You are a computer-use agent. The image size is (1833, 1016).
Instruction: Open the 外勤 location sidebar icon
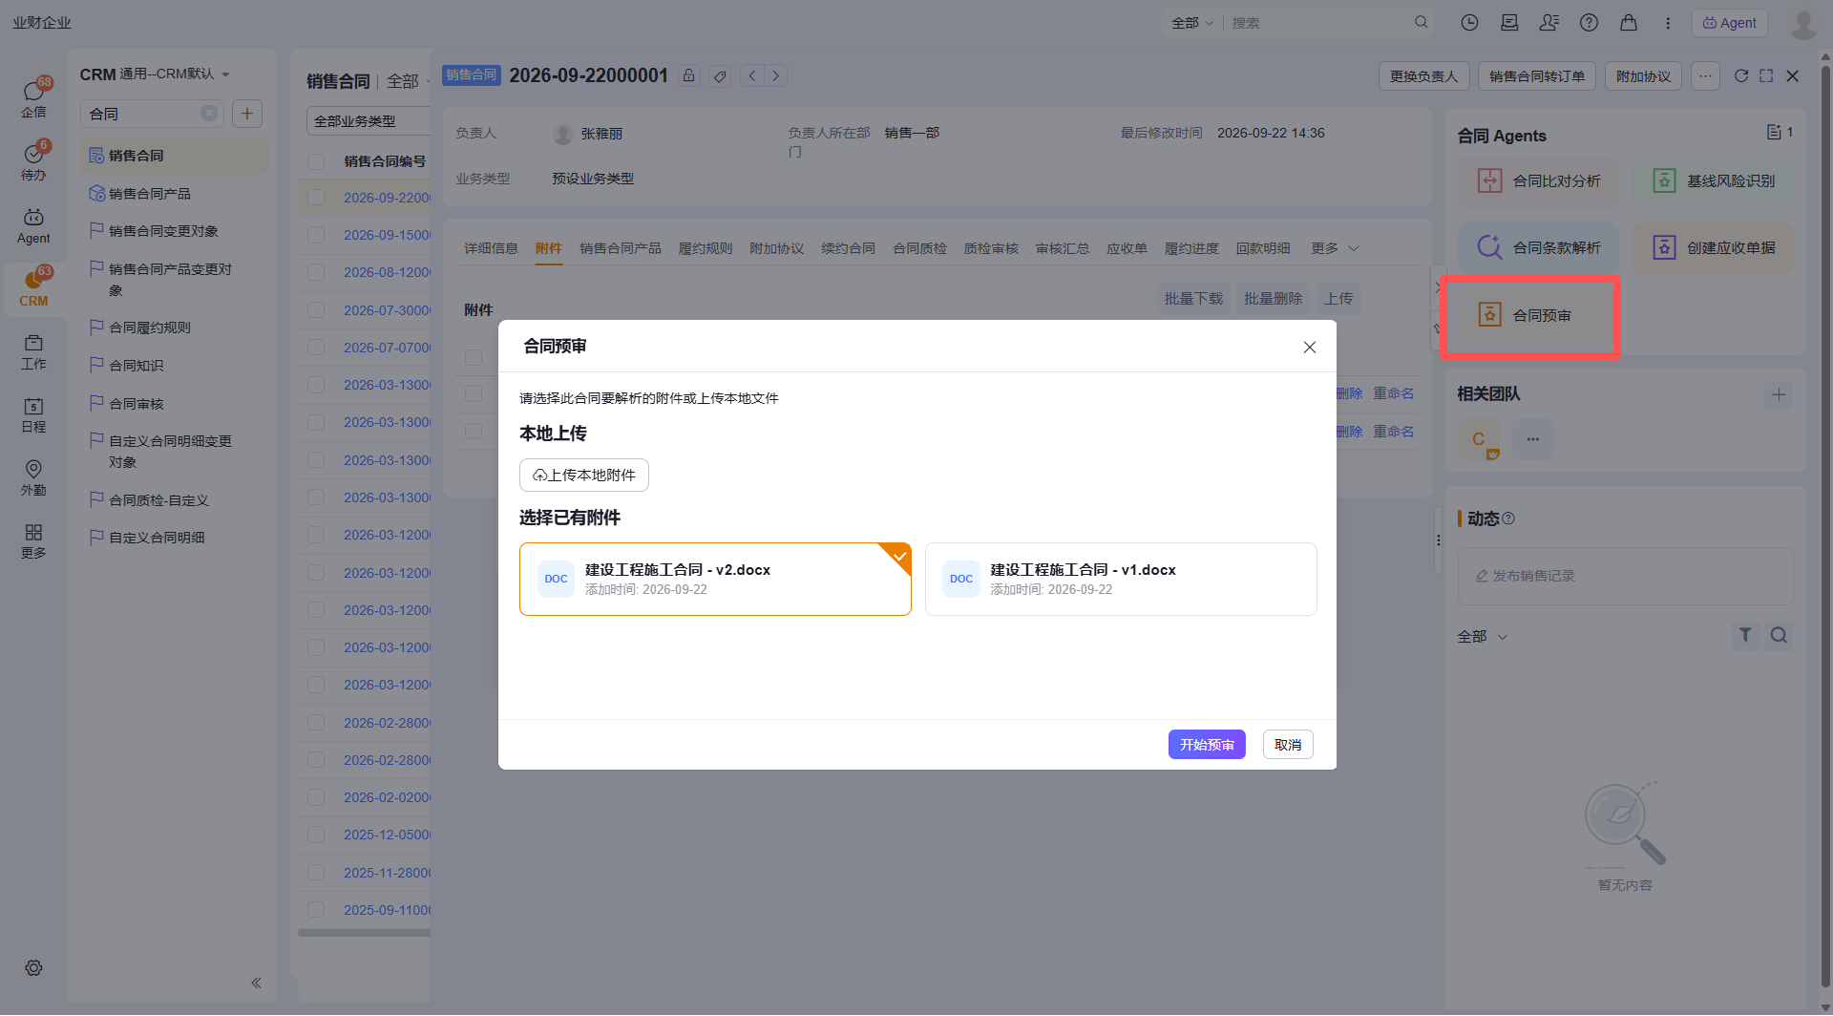point(33,477)
